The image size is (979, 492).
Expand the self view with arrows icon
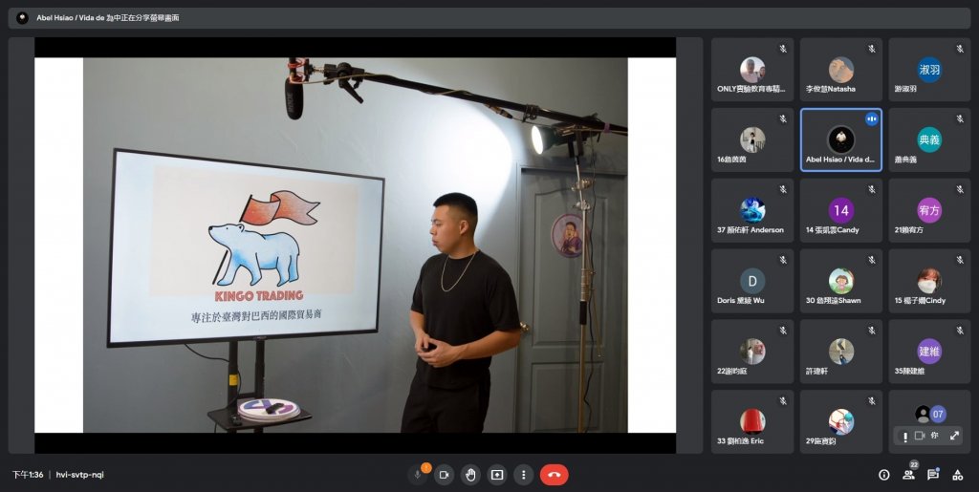(955, 436)
